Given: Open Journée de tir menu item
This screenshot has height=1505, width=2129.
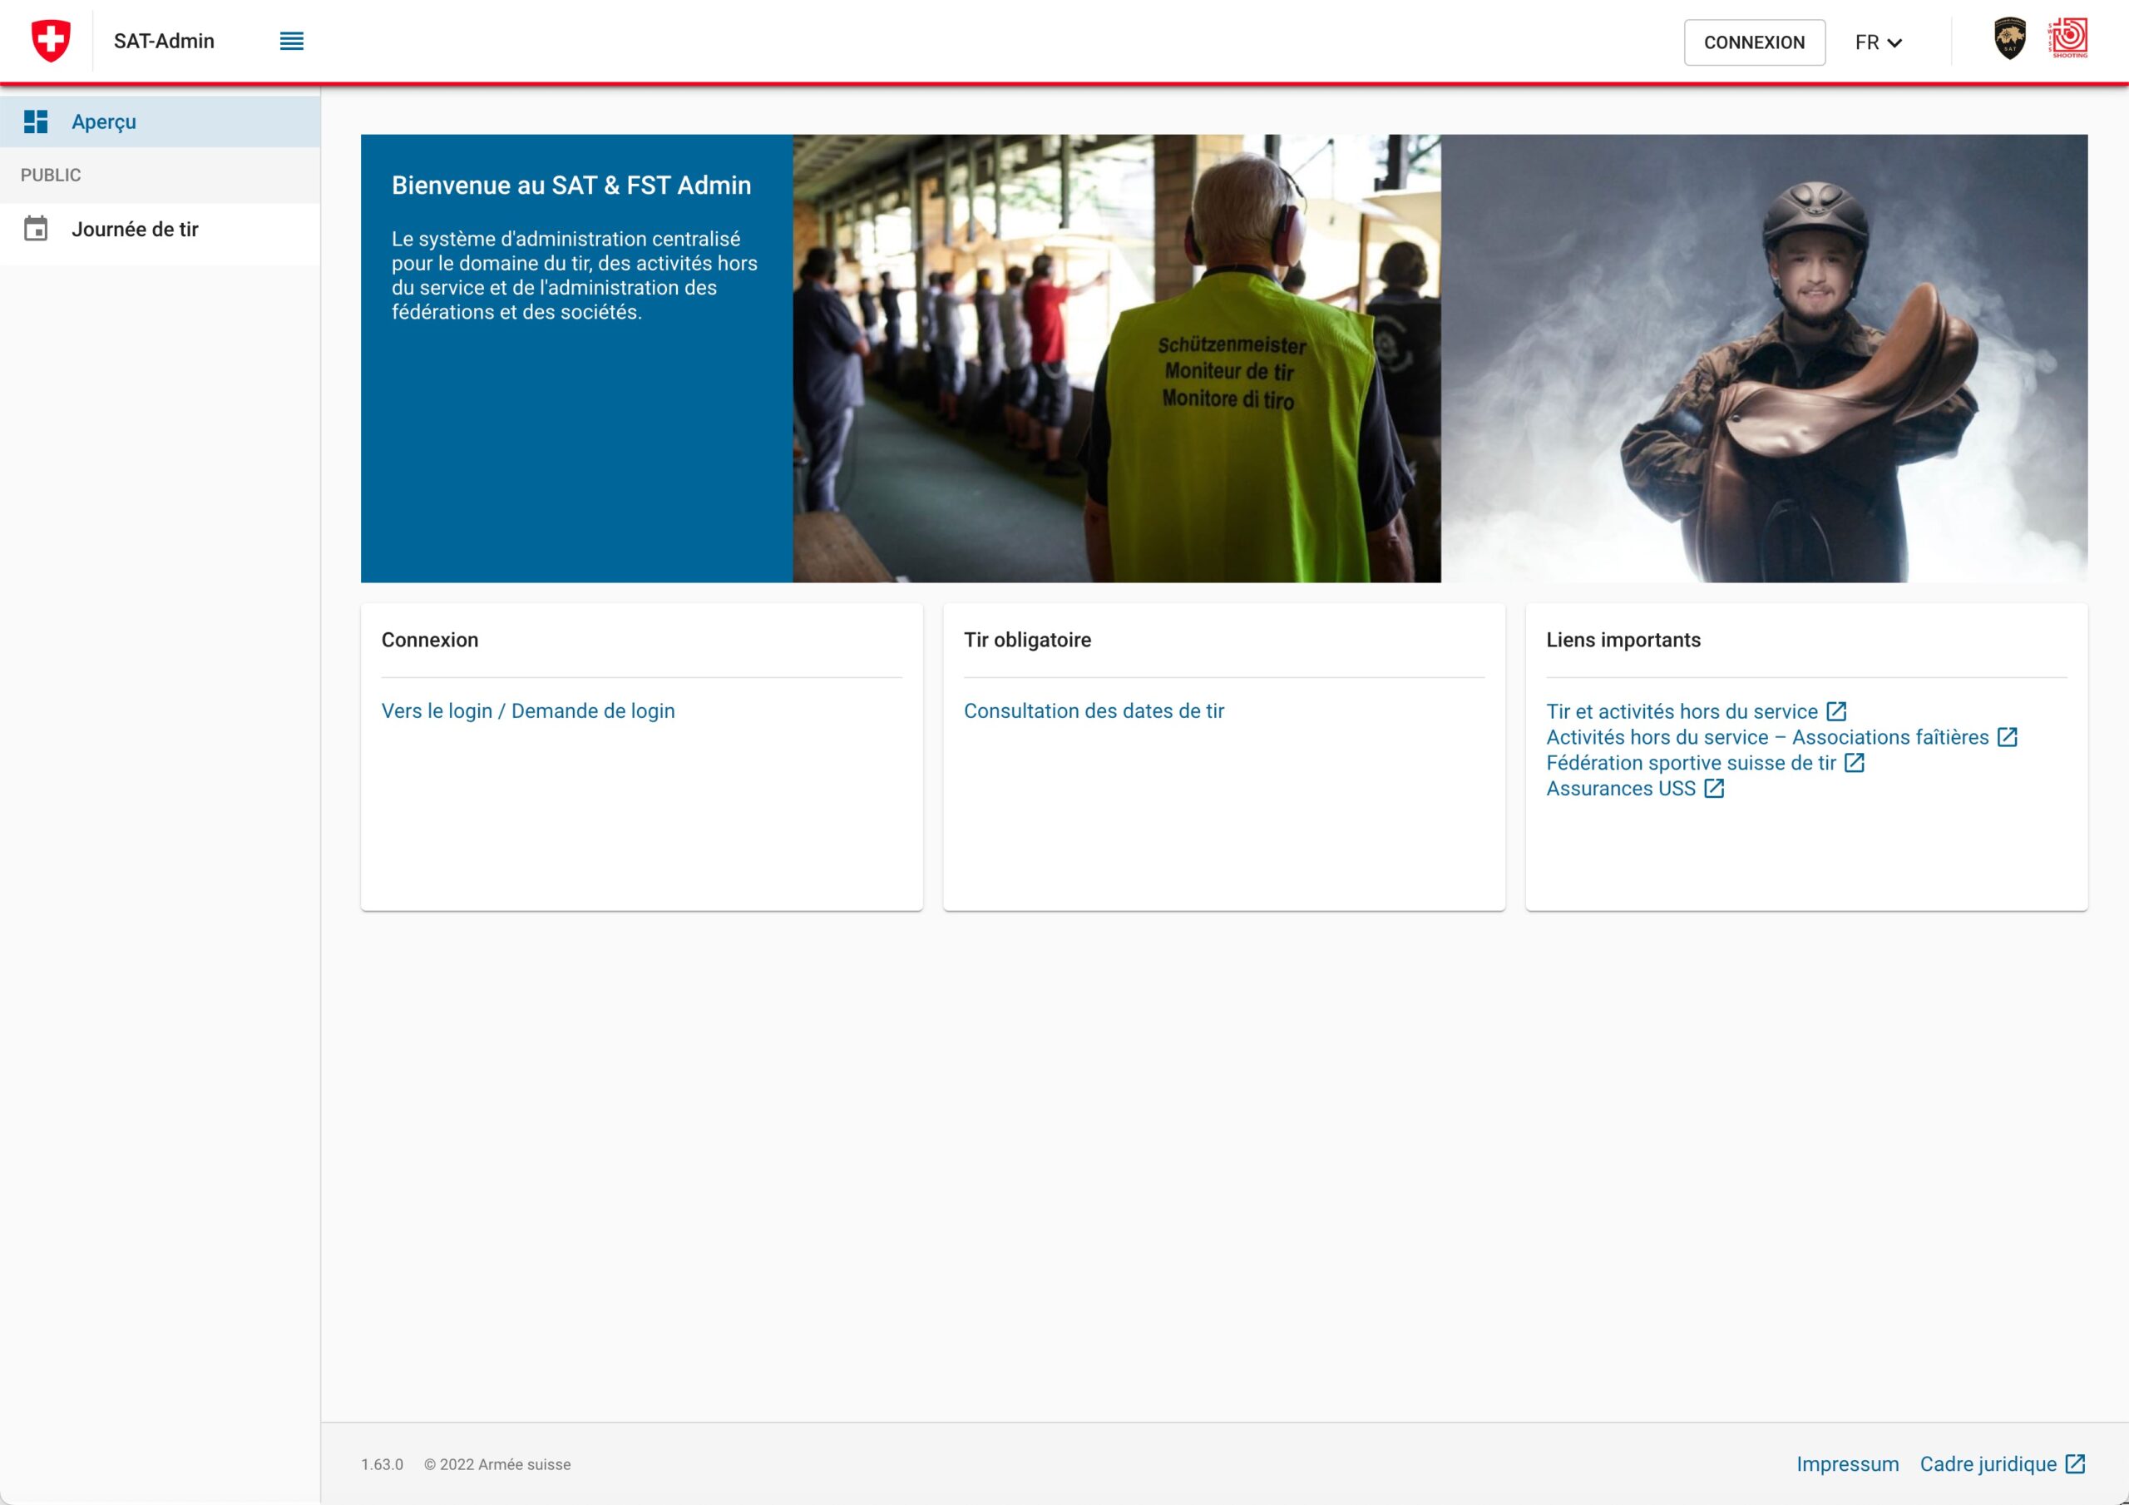Looking at the screenshot, I should [x=136, y=229].
